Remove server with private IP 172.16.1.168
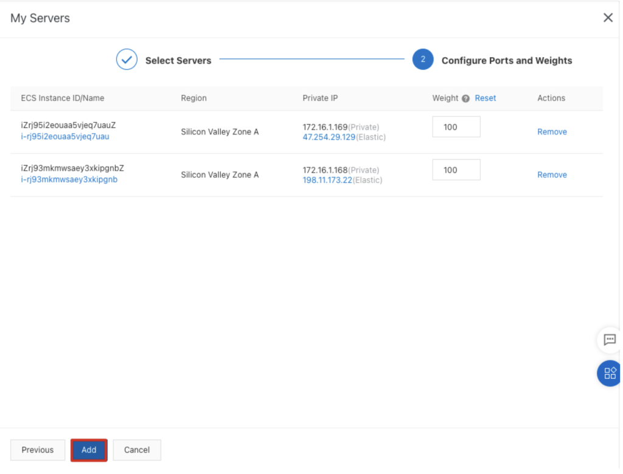 point(552,174)
